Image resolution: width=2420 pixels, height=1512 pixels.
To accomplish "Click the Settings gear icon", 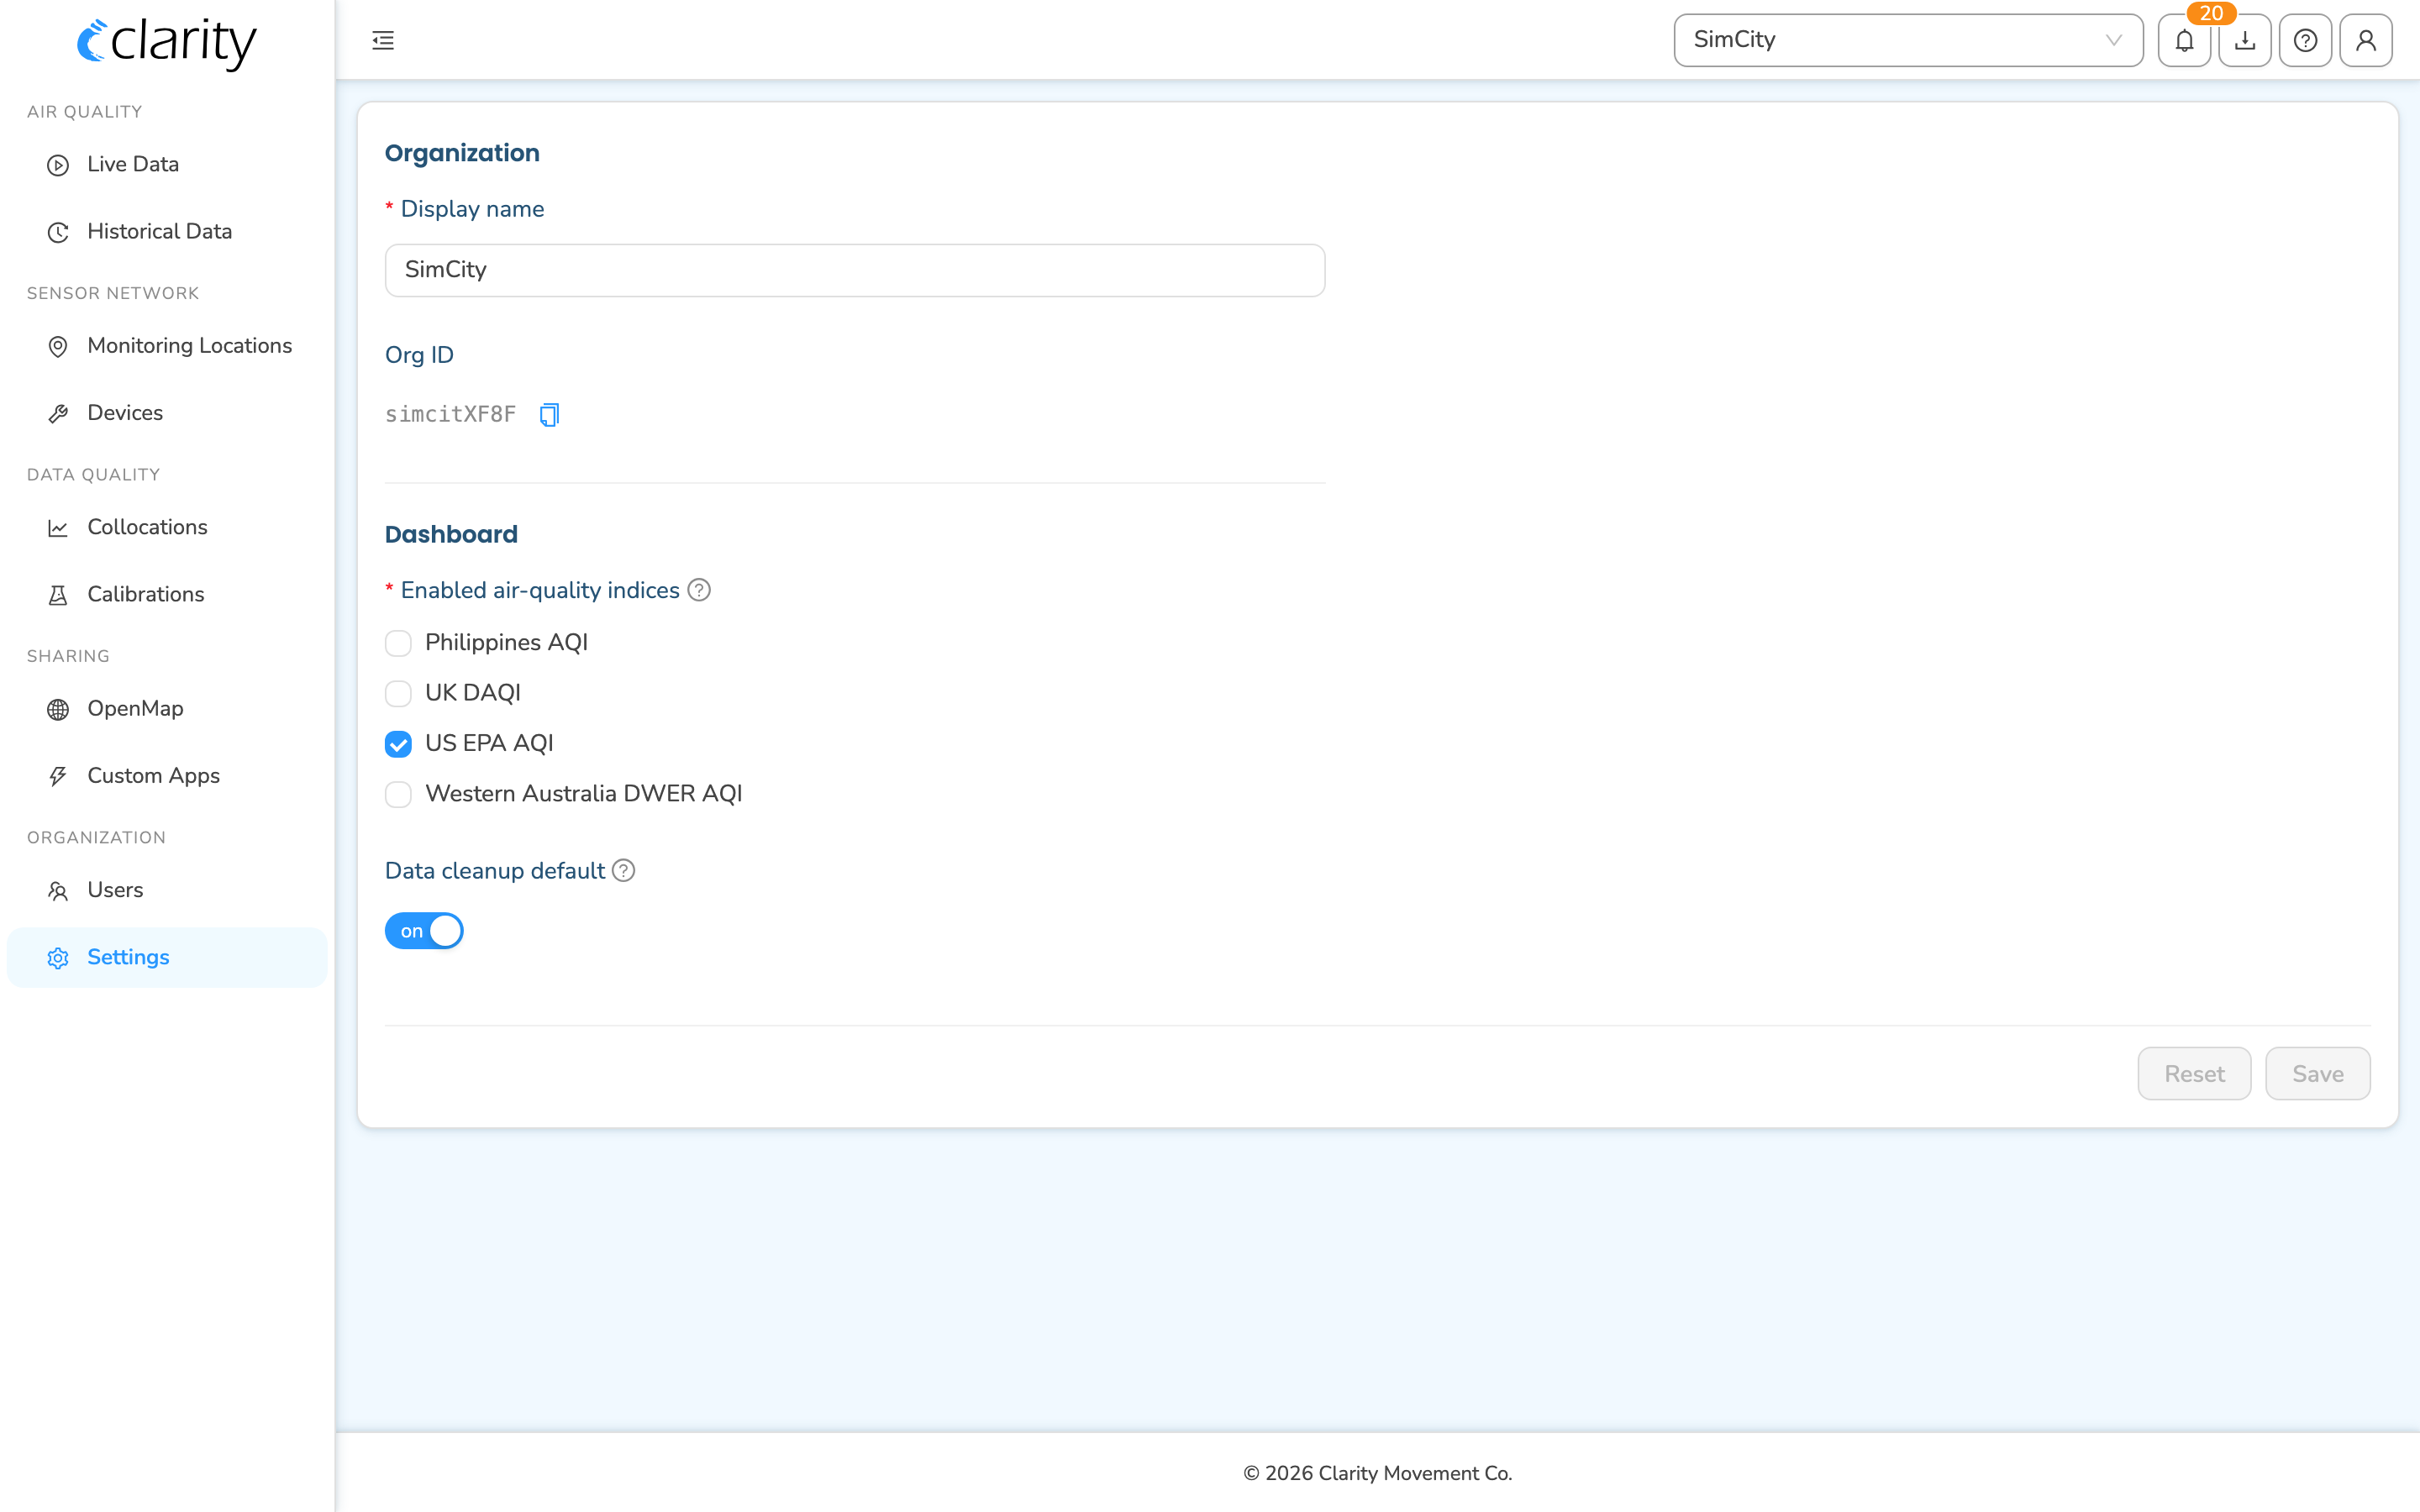I will point(58,958).
